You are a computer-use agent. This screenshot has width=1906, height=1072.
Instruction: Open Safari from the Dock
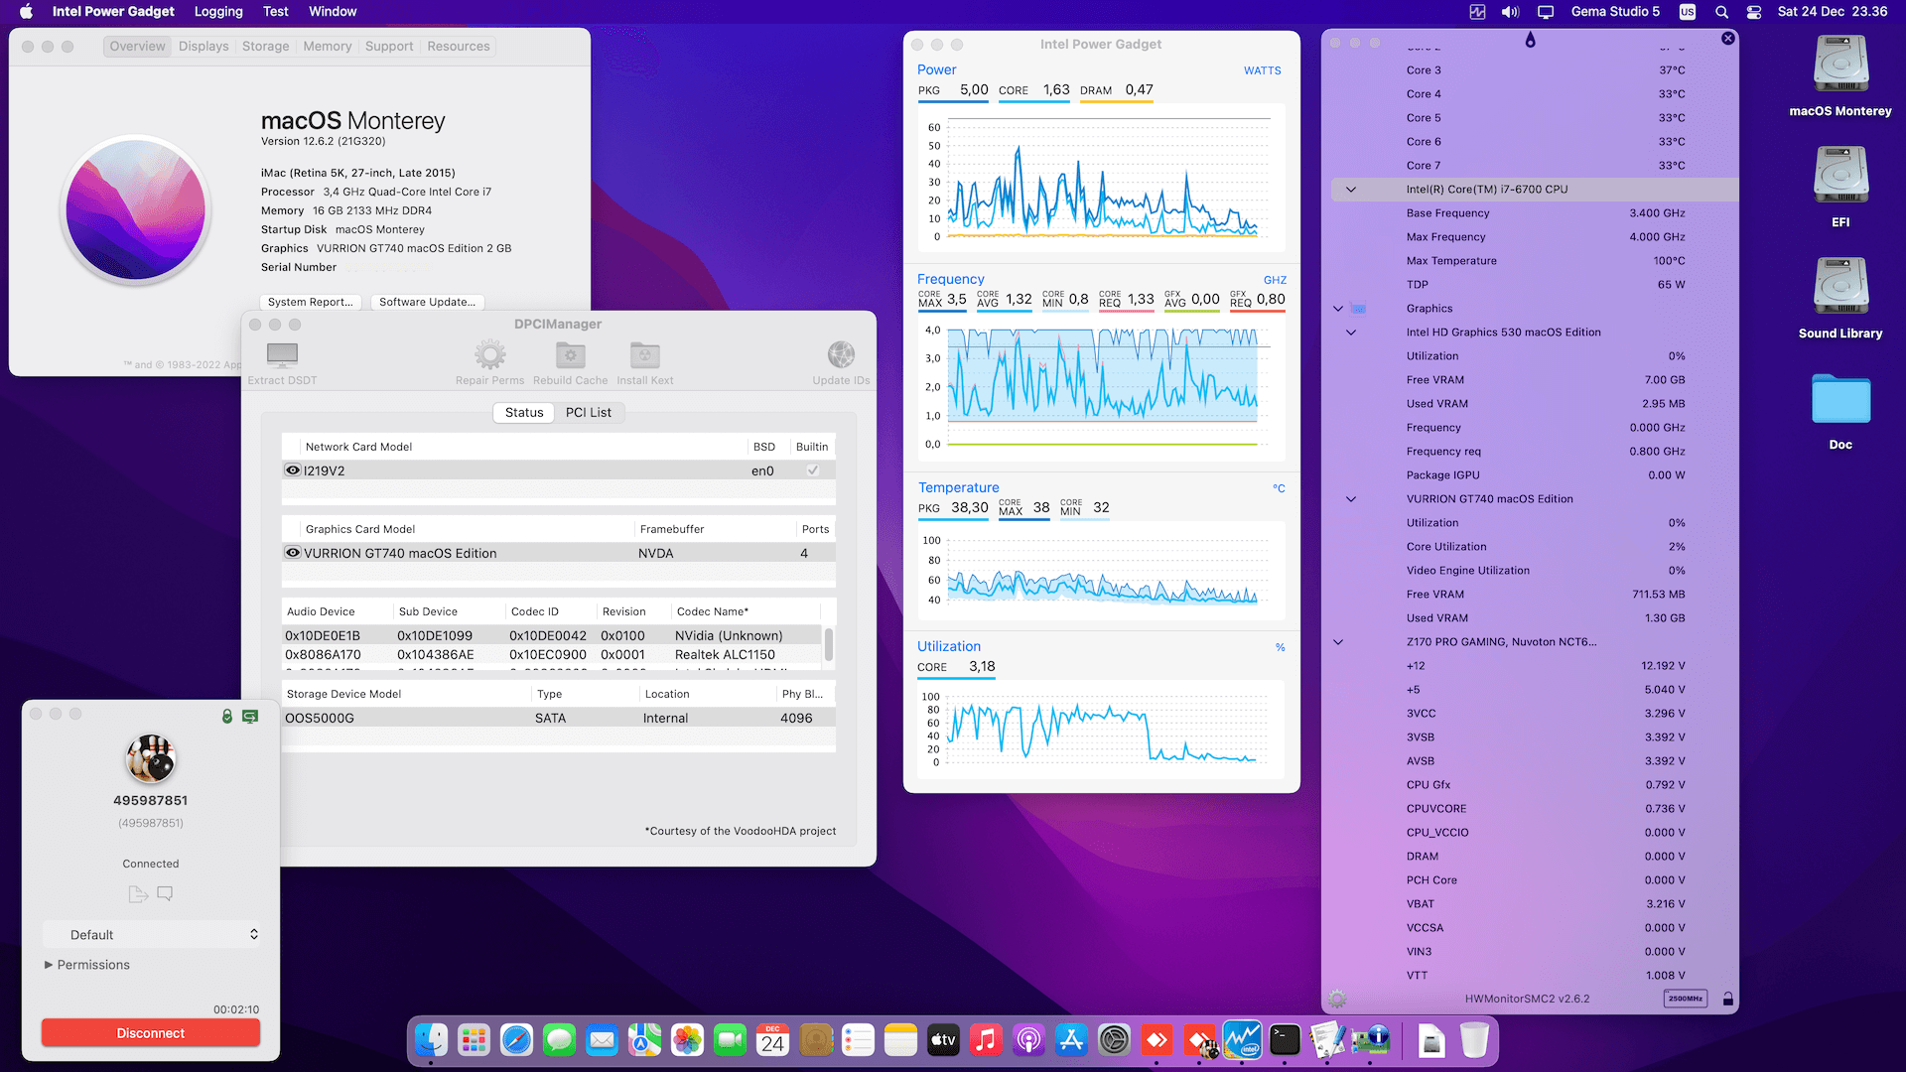[516, 1040]
